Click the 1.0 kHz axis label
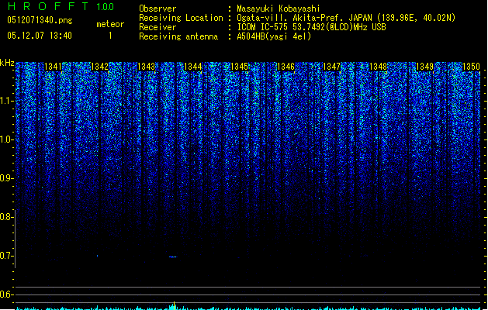Image resolution: width=488 pixels, height=310 pixels. [6, 139]
